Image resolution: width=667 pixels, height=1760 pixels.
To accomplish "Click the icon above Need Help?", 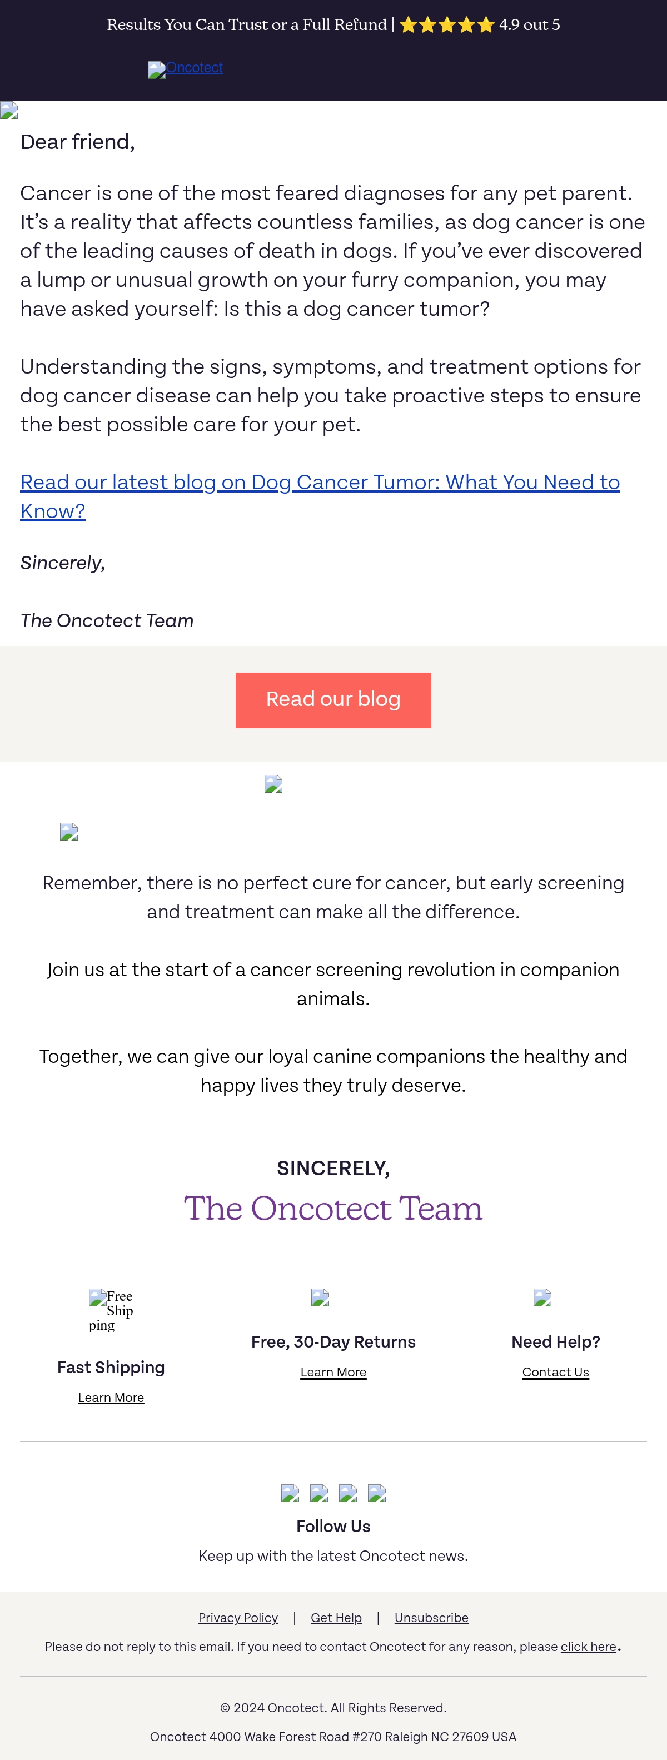I will click(542, 1297).
